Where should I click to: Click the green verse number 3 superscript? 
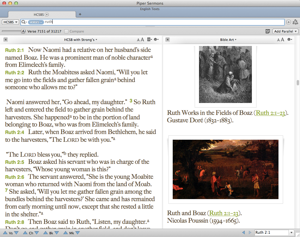pos(131,101)
